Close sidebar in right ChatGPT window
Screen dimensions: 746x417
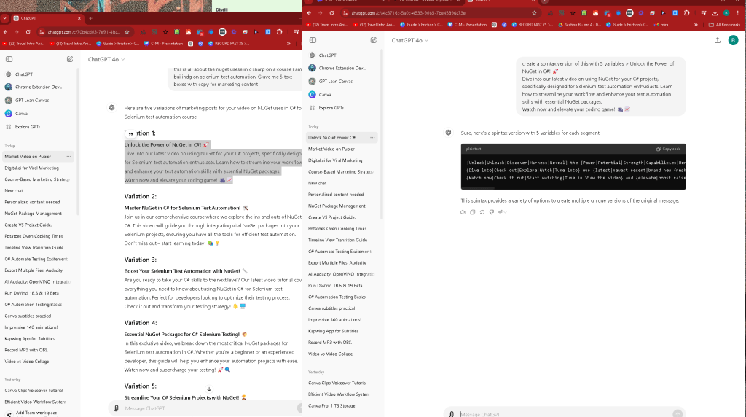(x=313, y=41)
